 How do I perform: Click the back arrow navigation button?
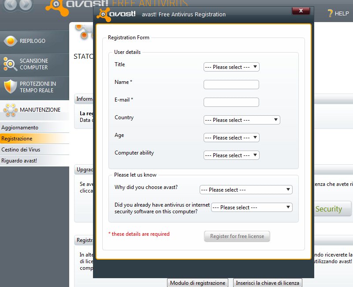click(x=10, y=4)
